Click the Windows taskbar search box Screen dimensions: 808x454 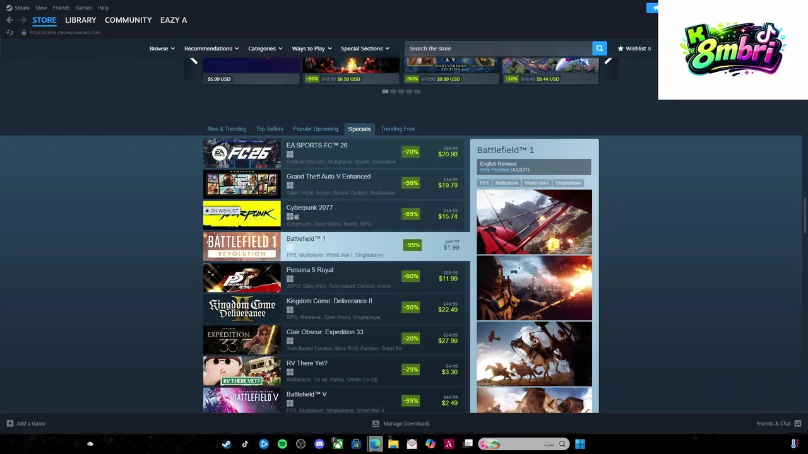point(523,444)
